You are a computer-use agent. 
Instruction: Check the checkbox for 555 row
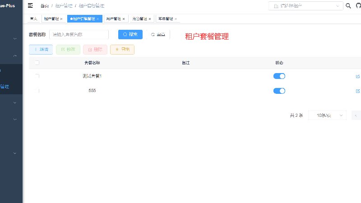tap(37, 91)
